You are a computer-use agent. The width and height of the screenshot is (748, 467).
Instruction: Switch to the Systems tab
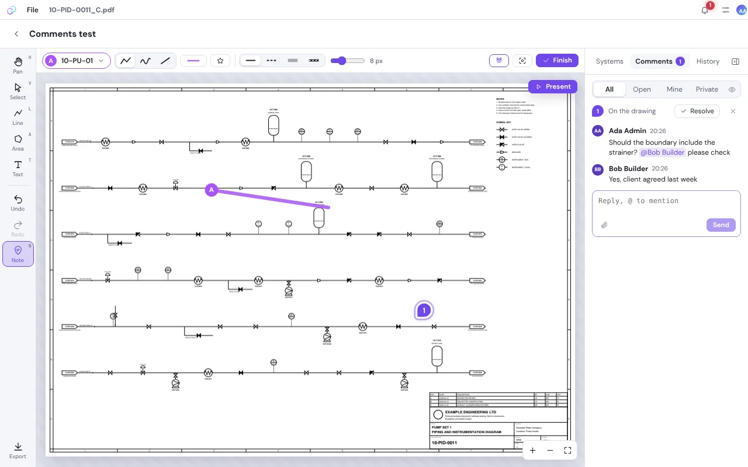(610, 61)
